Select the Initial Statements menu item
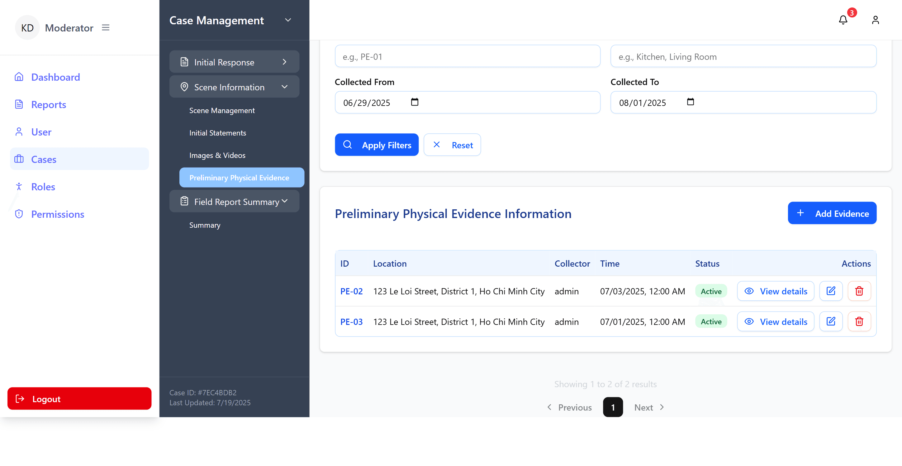902x466 pixels. click(217, 133)
